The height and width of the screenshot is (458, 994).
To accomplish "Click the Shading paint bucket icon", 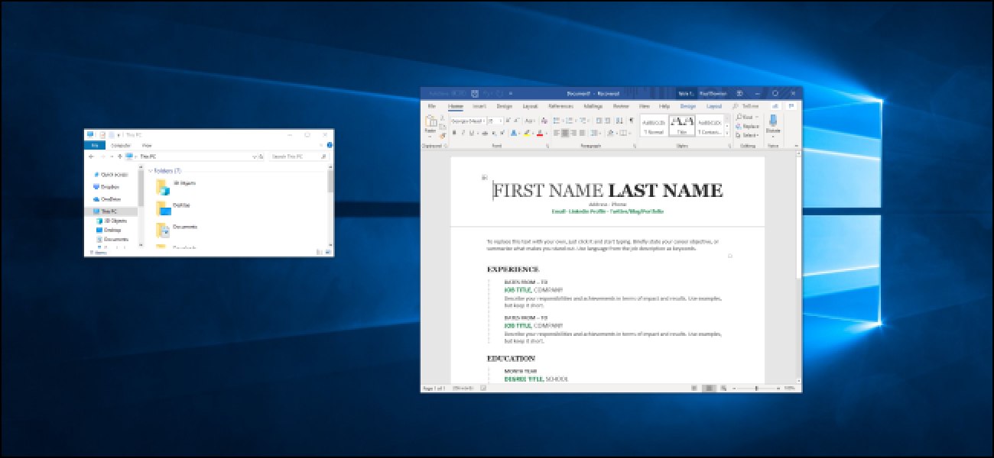I will click(612, 133).
